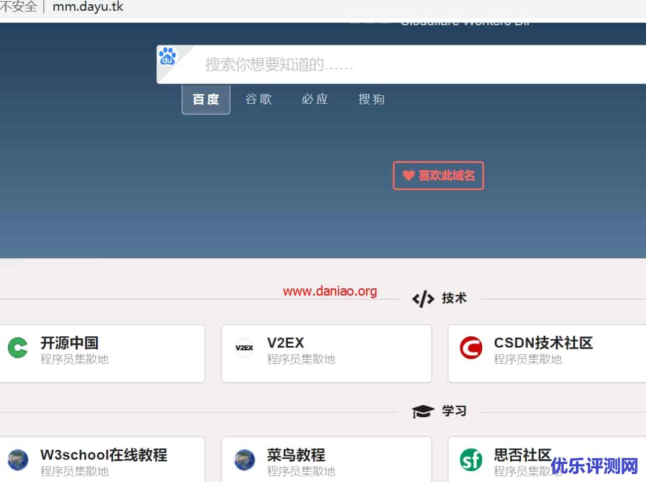Open the 思否社区 site card

547,459
